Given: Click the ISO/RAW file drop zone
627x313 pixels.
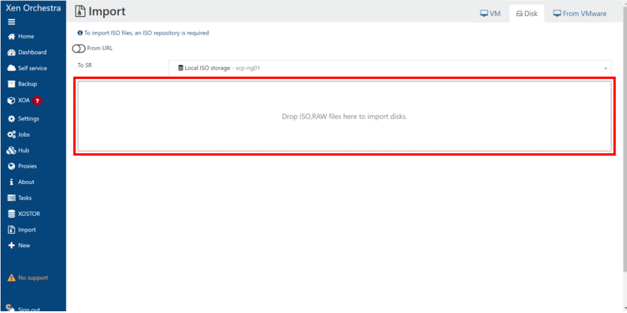Looking at the screenshot, I should pos(344,116).
